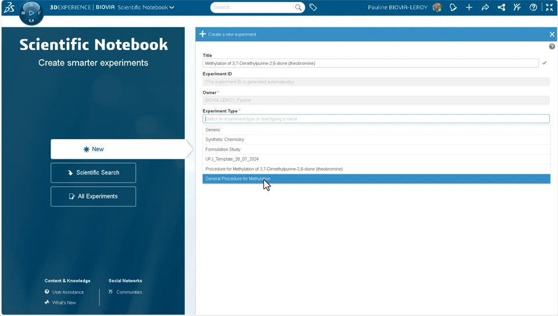The height and width of the screenshot is (316, 558).
Task: Open User Assistance link
Action: pyautogui.click(x=65, y=292)
